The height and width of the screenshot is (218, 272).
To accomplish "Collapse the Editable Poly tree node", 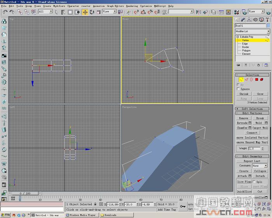I will point(237,37).
